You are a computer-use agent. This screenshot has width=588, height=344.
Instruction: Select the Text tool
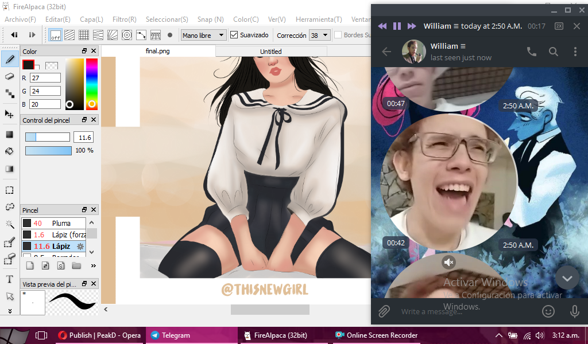pyautogui.click(x=10, y=279)
